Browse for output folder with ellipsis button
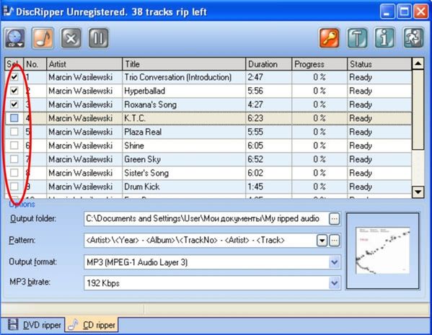Viewport: 432px width, 335px height. coord(334,219)
